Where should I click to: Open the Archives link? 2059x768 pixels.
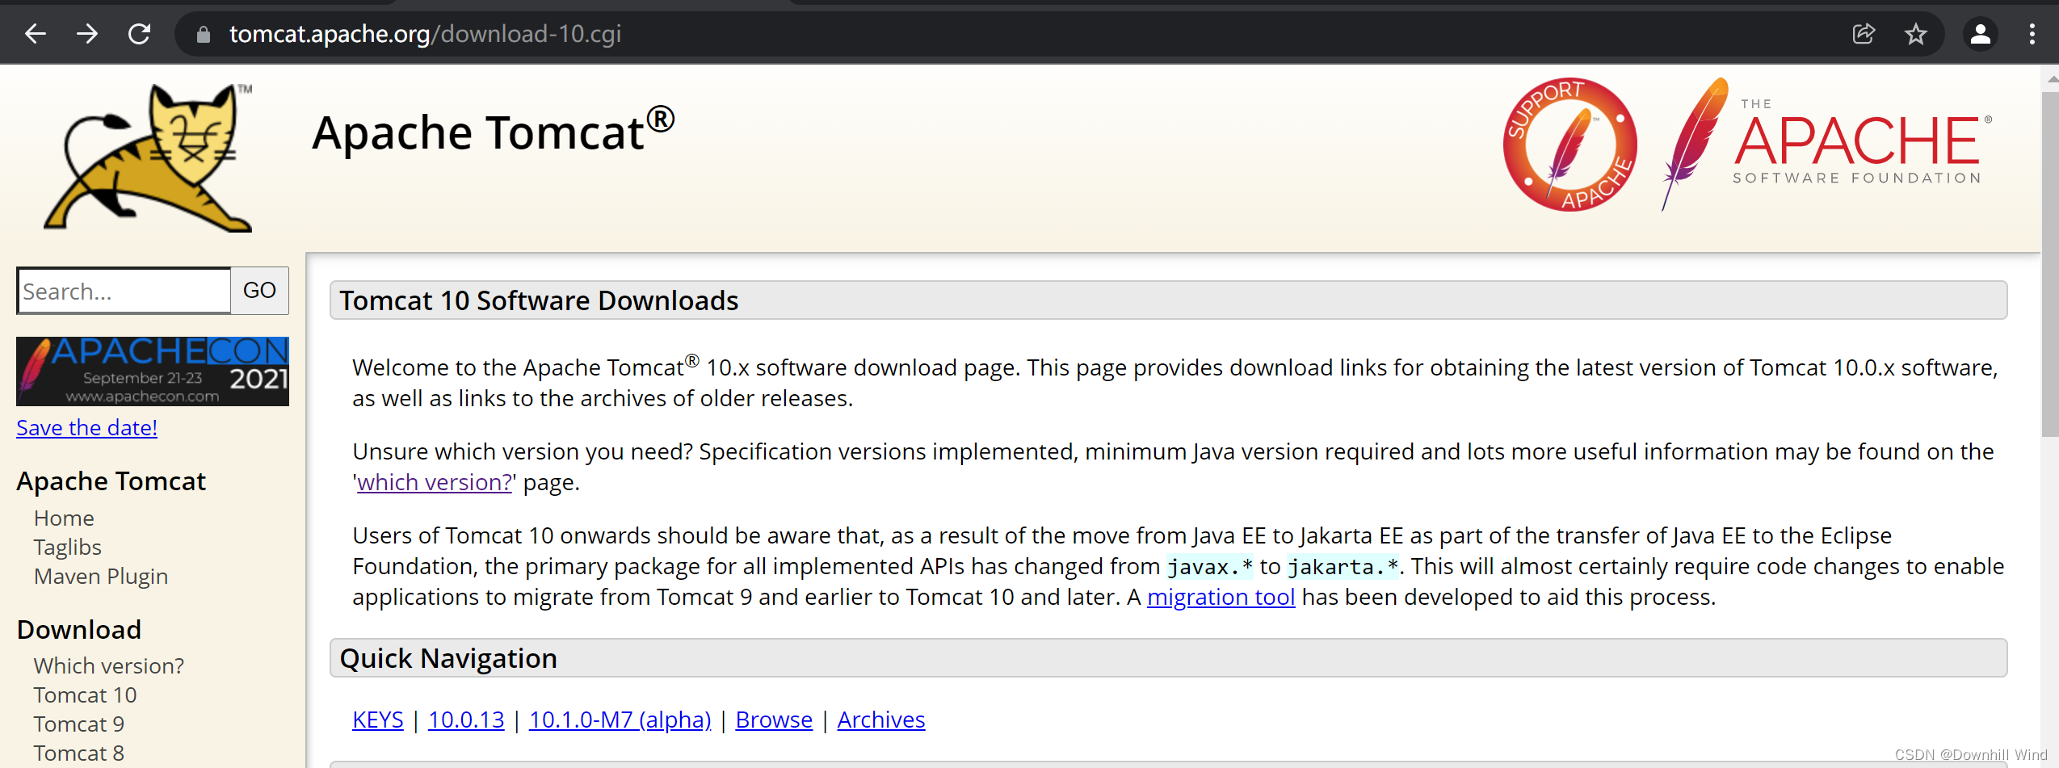(881, 720)
